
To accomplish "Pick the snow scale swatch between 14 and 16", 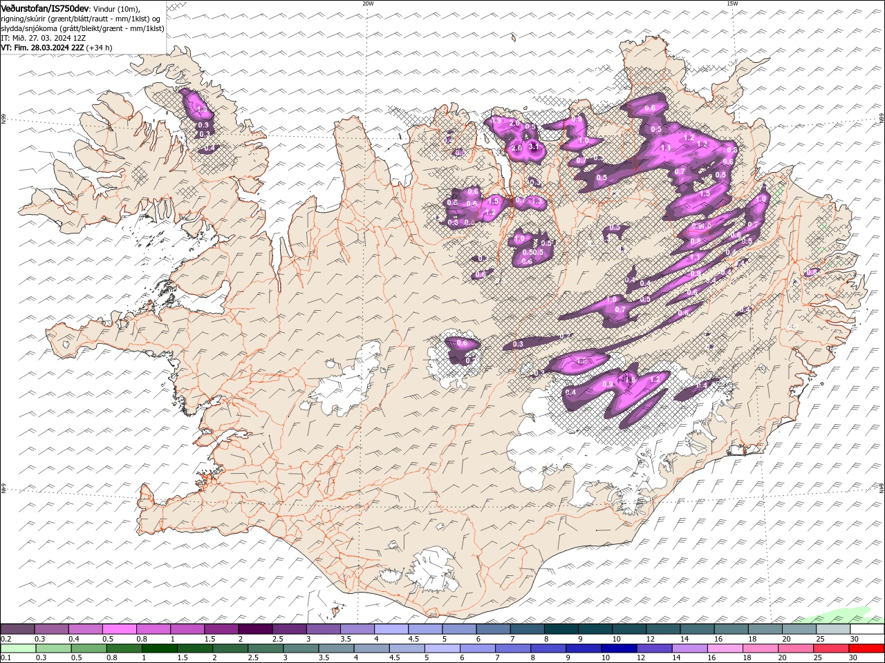I will (698, 629).
